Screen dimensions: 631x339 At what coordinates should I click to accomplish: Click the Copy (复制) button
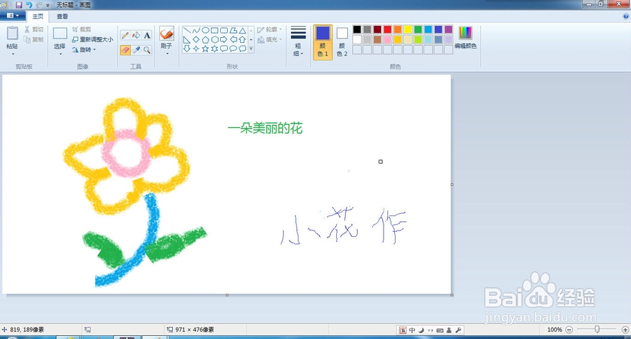pyautogui.click(x=34, y=39)
